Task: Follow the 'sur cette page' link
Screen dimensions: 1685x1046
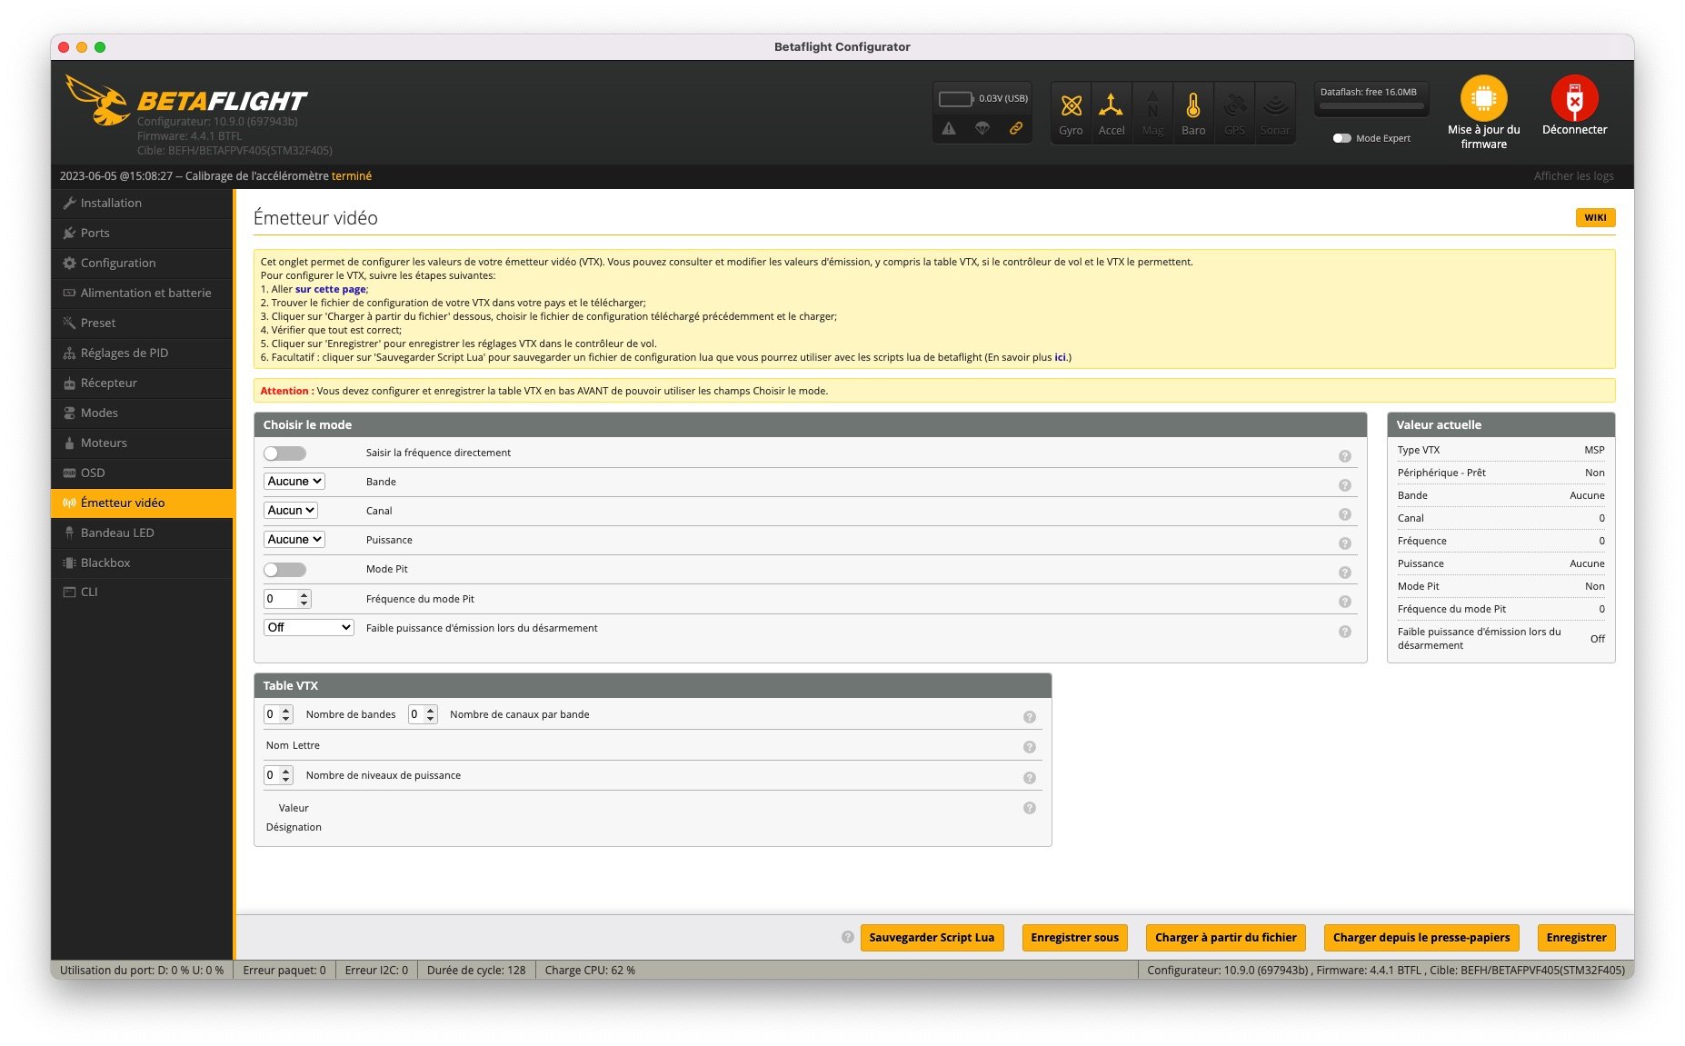Action: [x=330, y=289]
